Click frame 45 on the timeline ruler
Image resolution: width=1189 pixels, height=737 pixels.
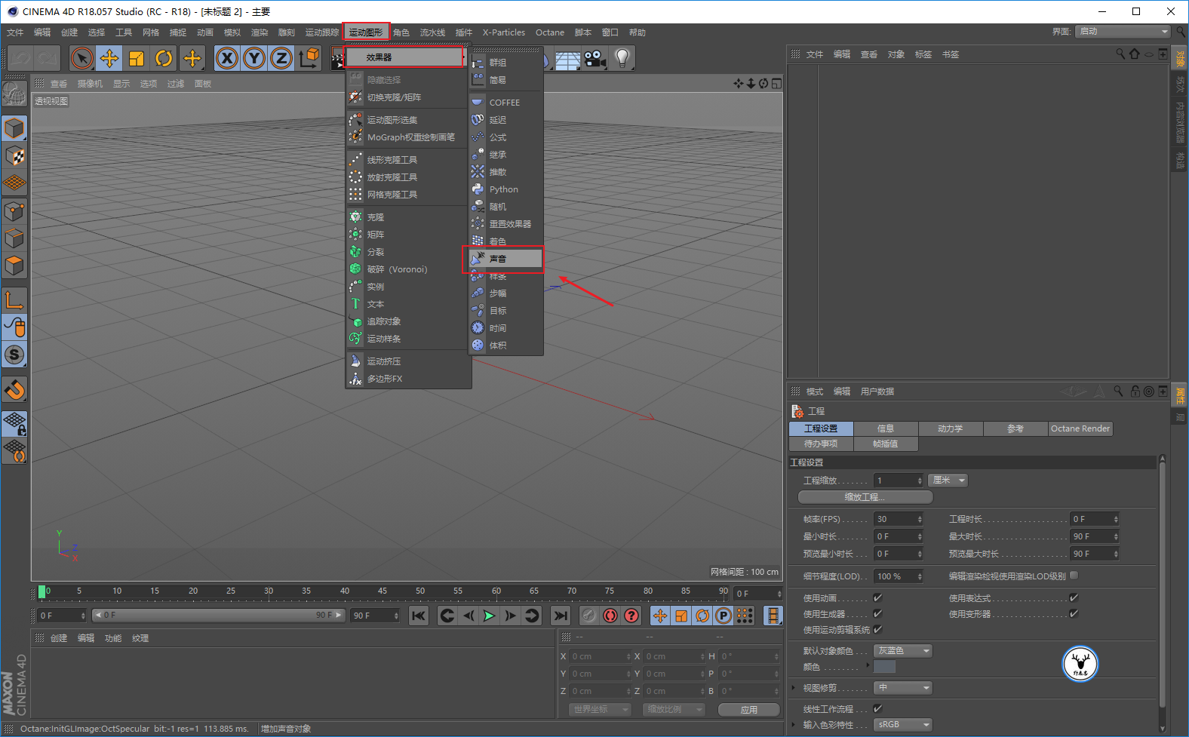[383, 591]
